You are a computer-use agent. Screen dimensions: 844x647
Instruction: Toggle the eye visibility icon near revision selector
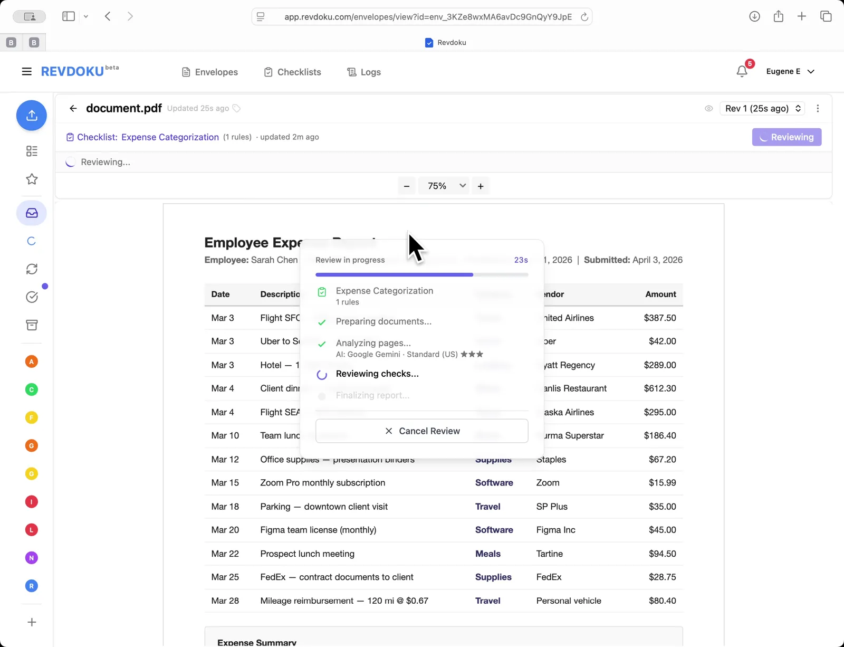click(x=709, y=109)
